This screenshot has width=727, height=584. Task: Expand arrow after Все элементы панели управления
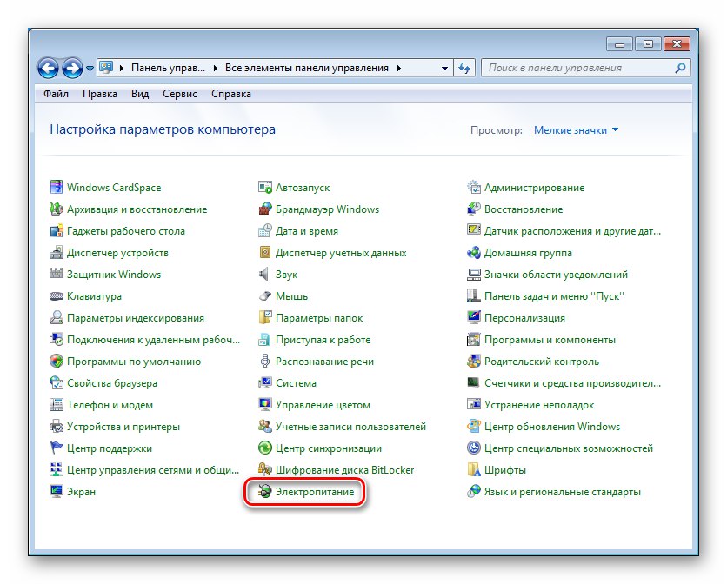399,68
